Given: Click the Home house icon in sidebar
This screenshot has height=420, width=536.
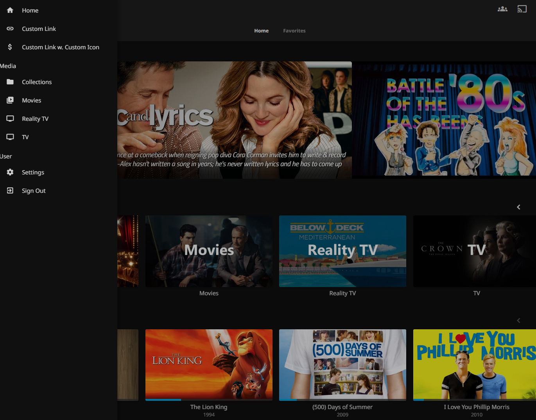Looking at the screenshot, I should click(10, 11).
